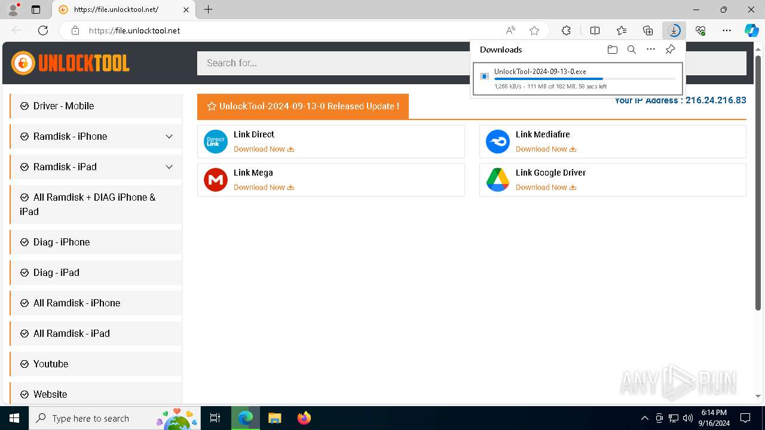Open Edge Settings and more menu

[727, 30]
